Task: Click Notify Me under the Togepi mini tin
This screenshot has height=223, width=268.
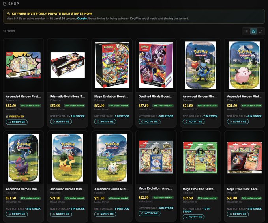Action: coord(105,214)
